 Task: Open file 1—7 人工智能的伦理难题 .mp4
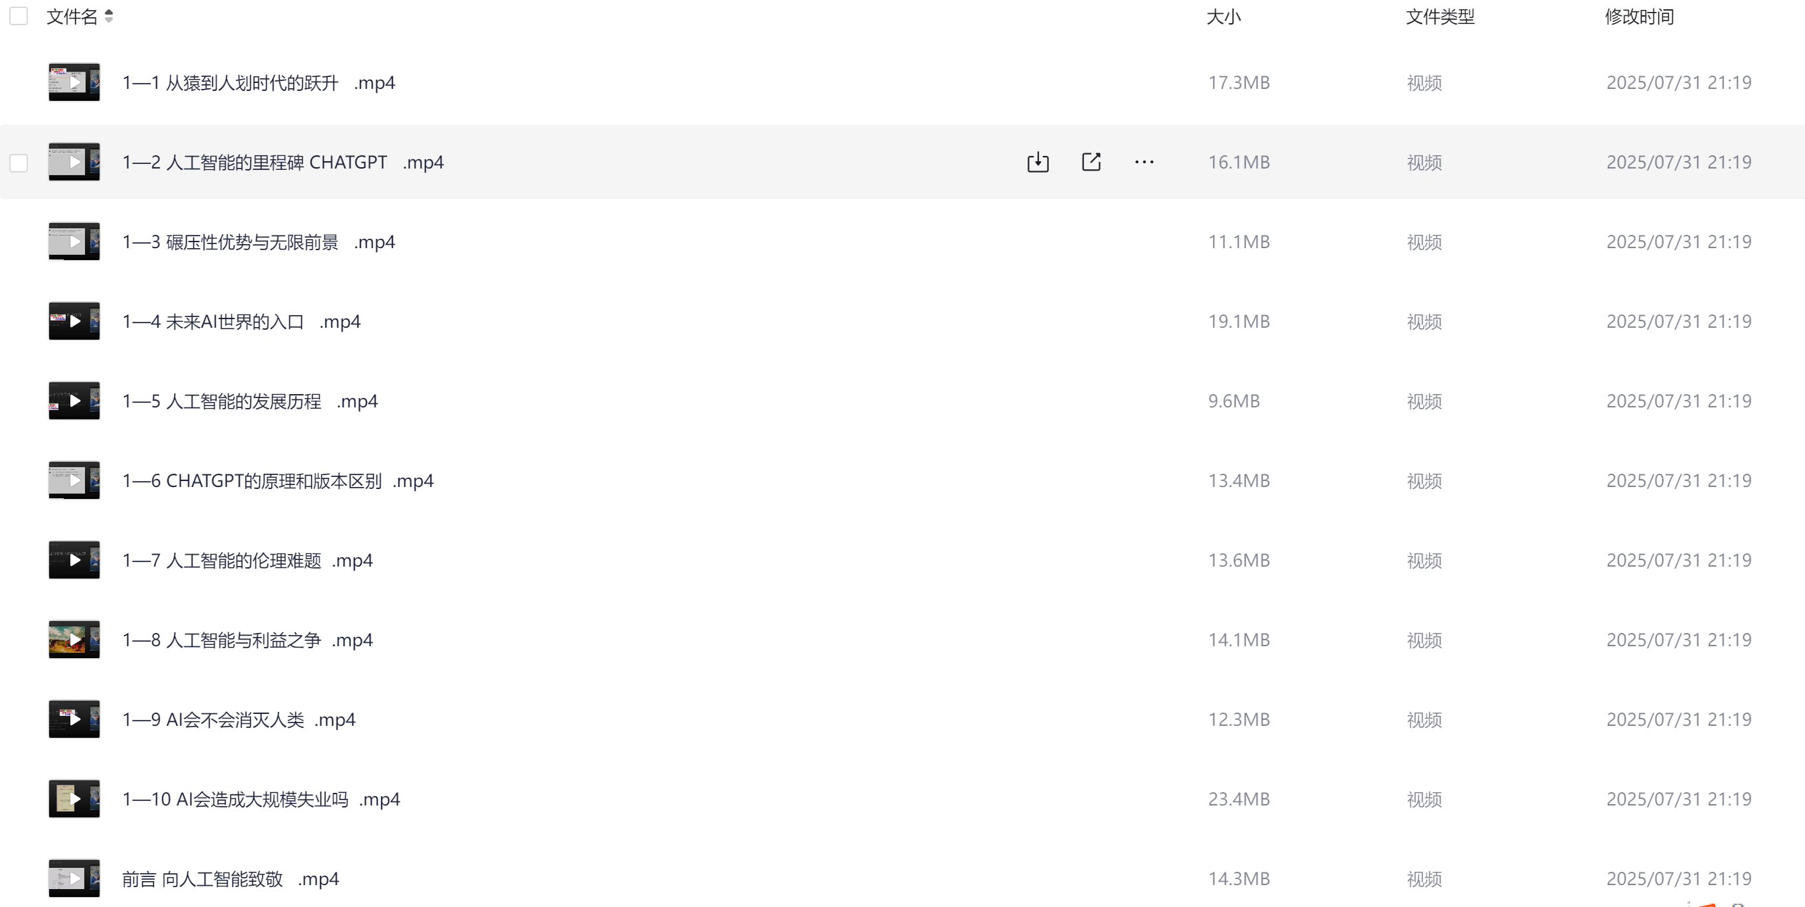[x=248, y=561]
